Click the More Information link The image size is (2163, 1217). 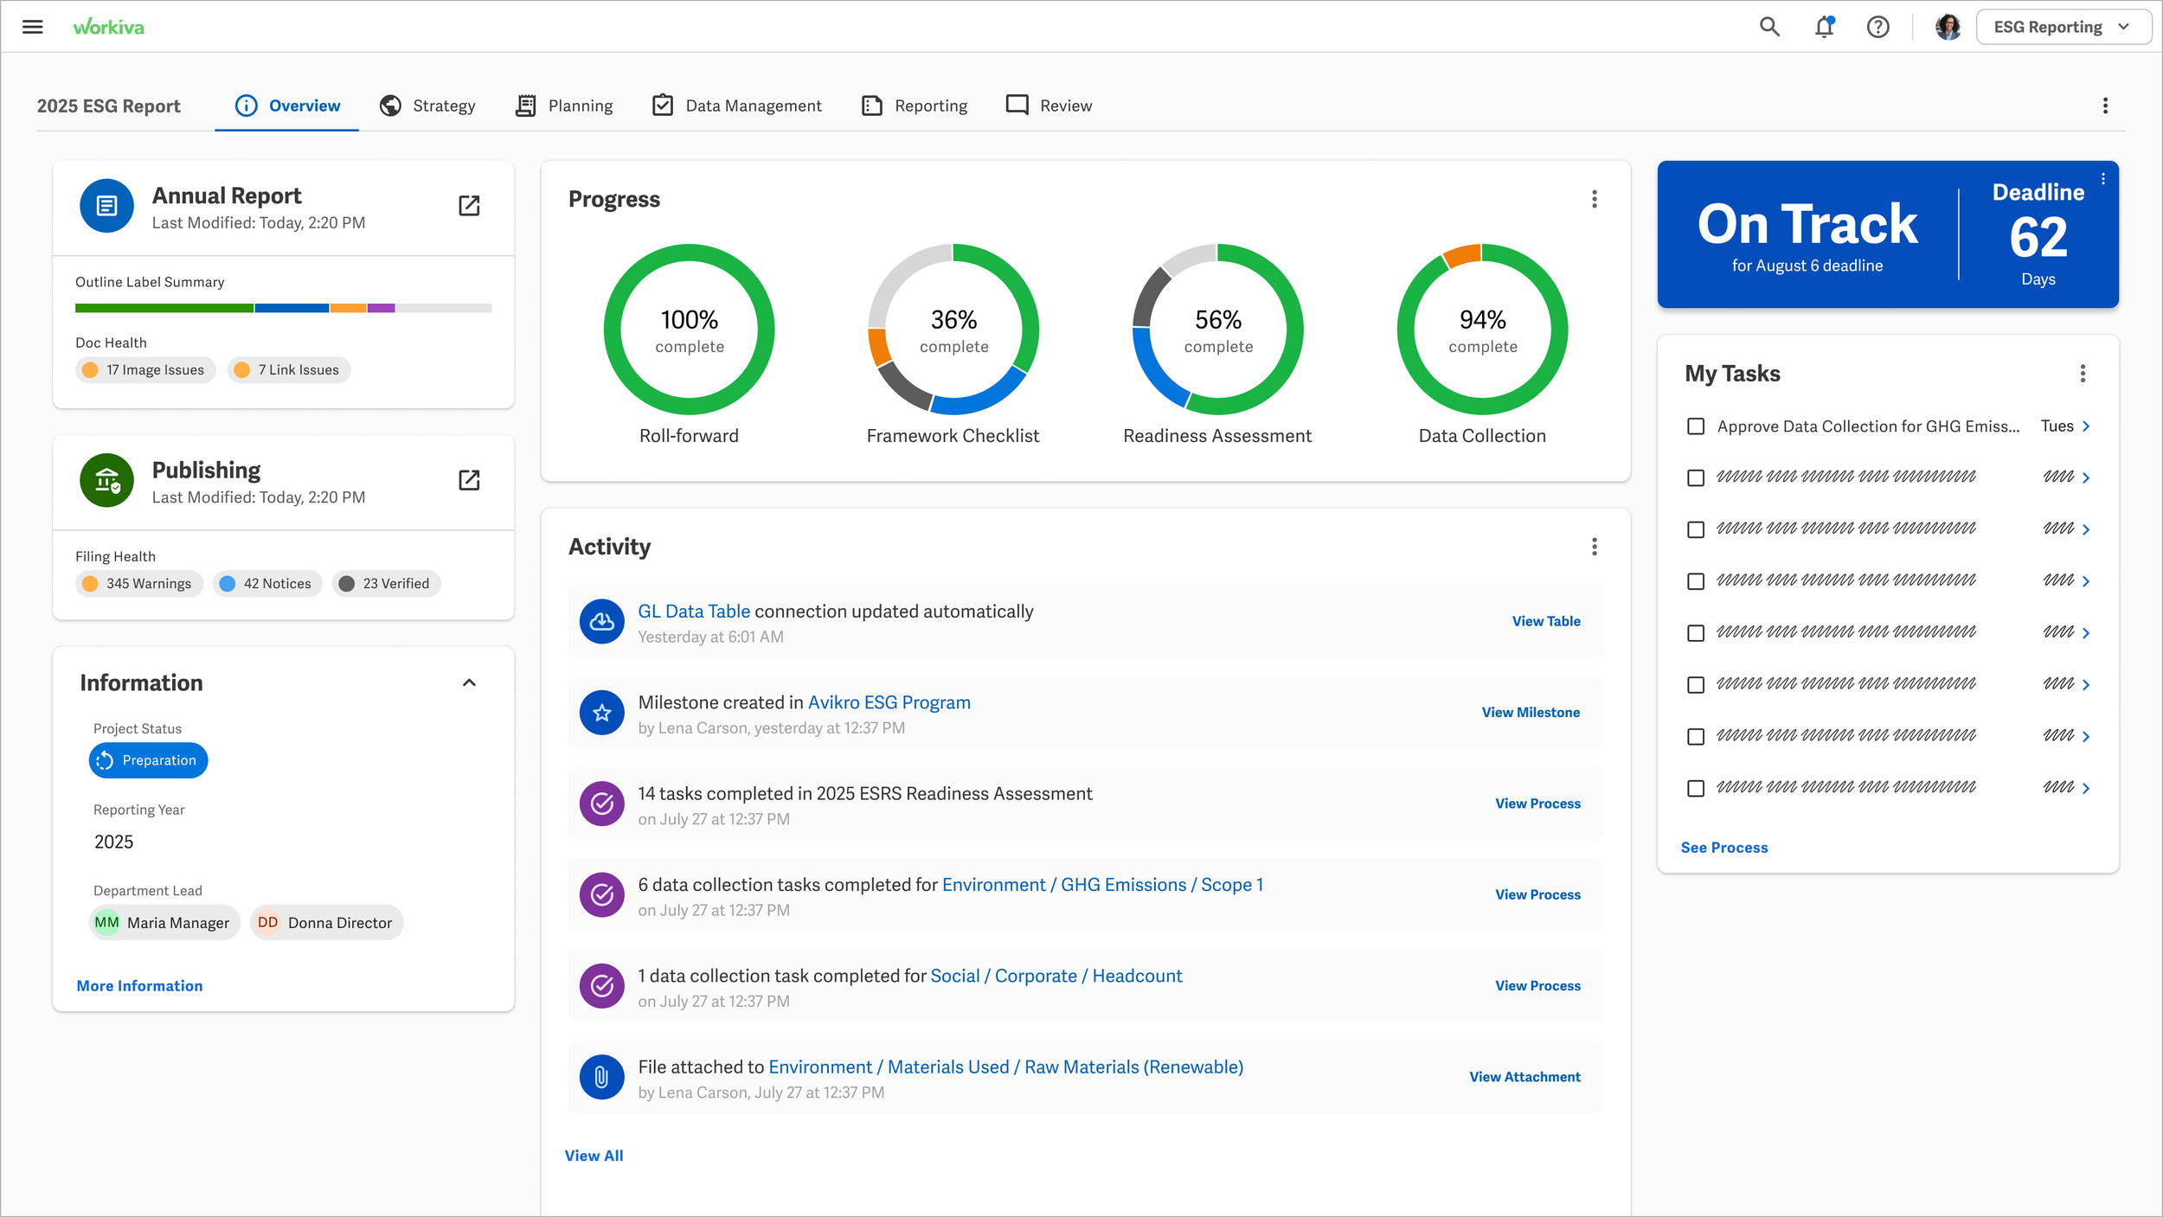click(x=139, y=986)
